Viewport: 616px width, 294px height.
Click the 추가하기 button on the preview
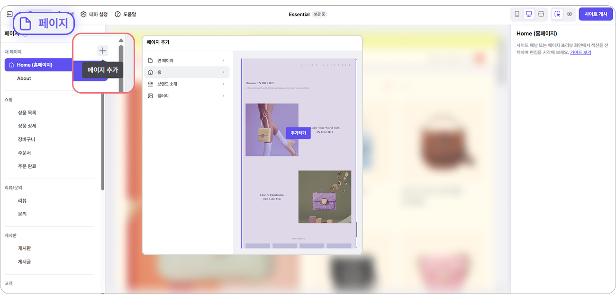pos(298,133)
